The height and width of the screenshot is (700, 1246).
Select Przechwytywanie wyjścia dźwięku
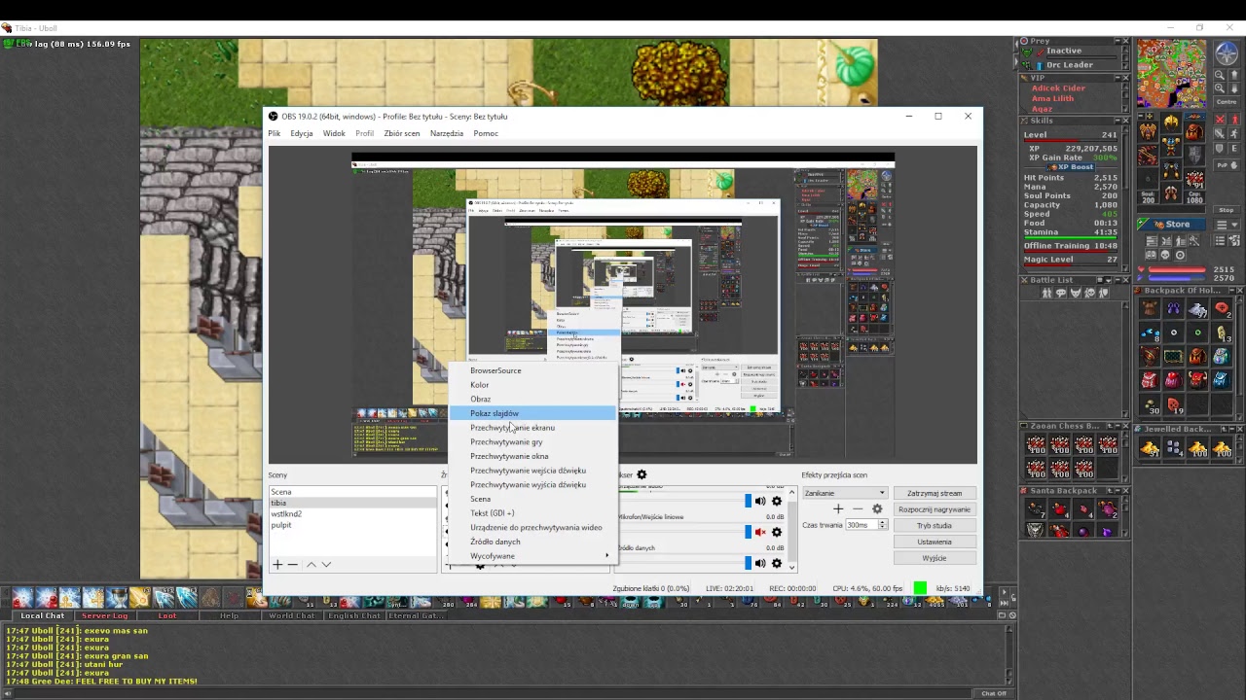point(532,484)
